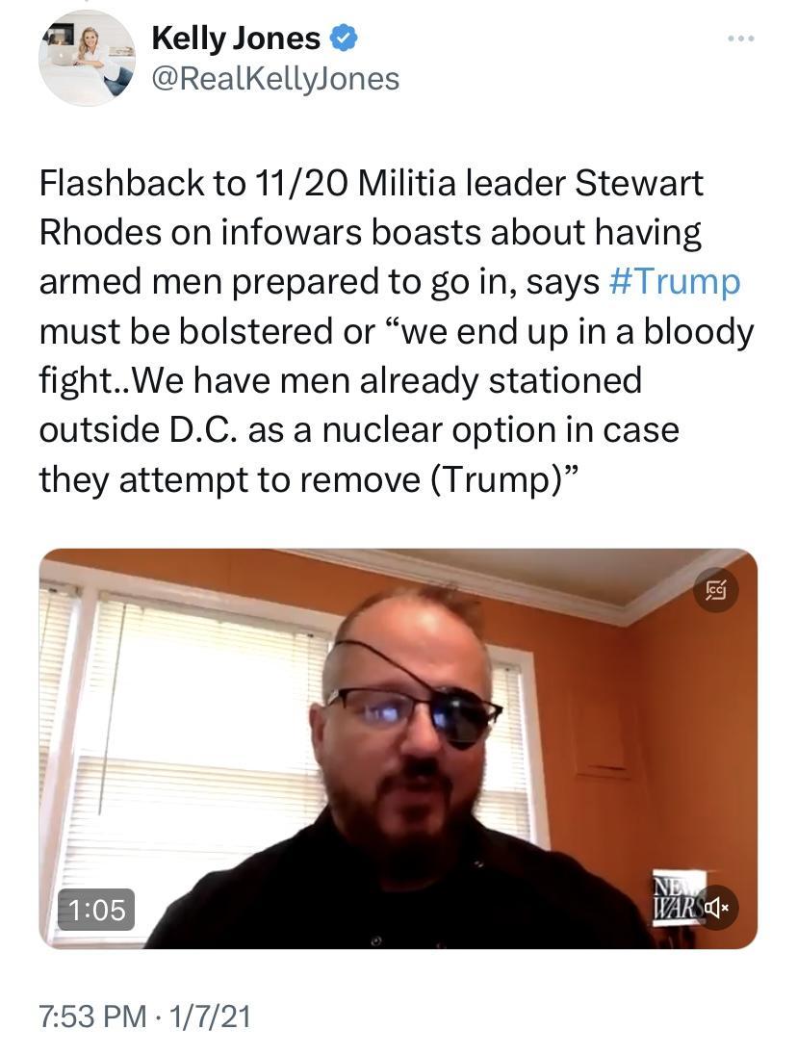797x1055 pixels.
Task: Click the Kelly Jones display name
Action: tap(236, 38)
